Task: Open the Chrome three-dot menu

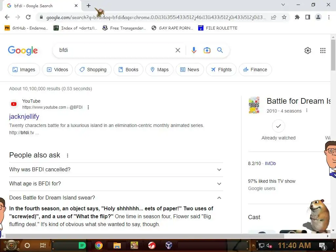Action: 329,17
